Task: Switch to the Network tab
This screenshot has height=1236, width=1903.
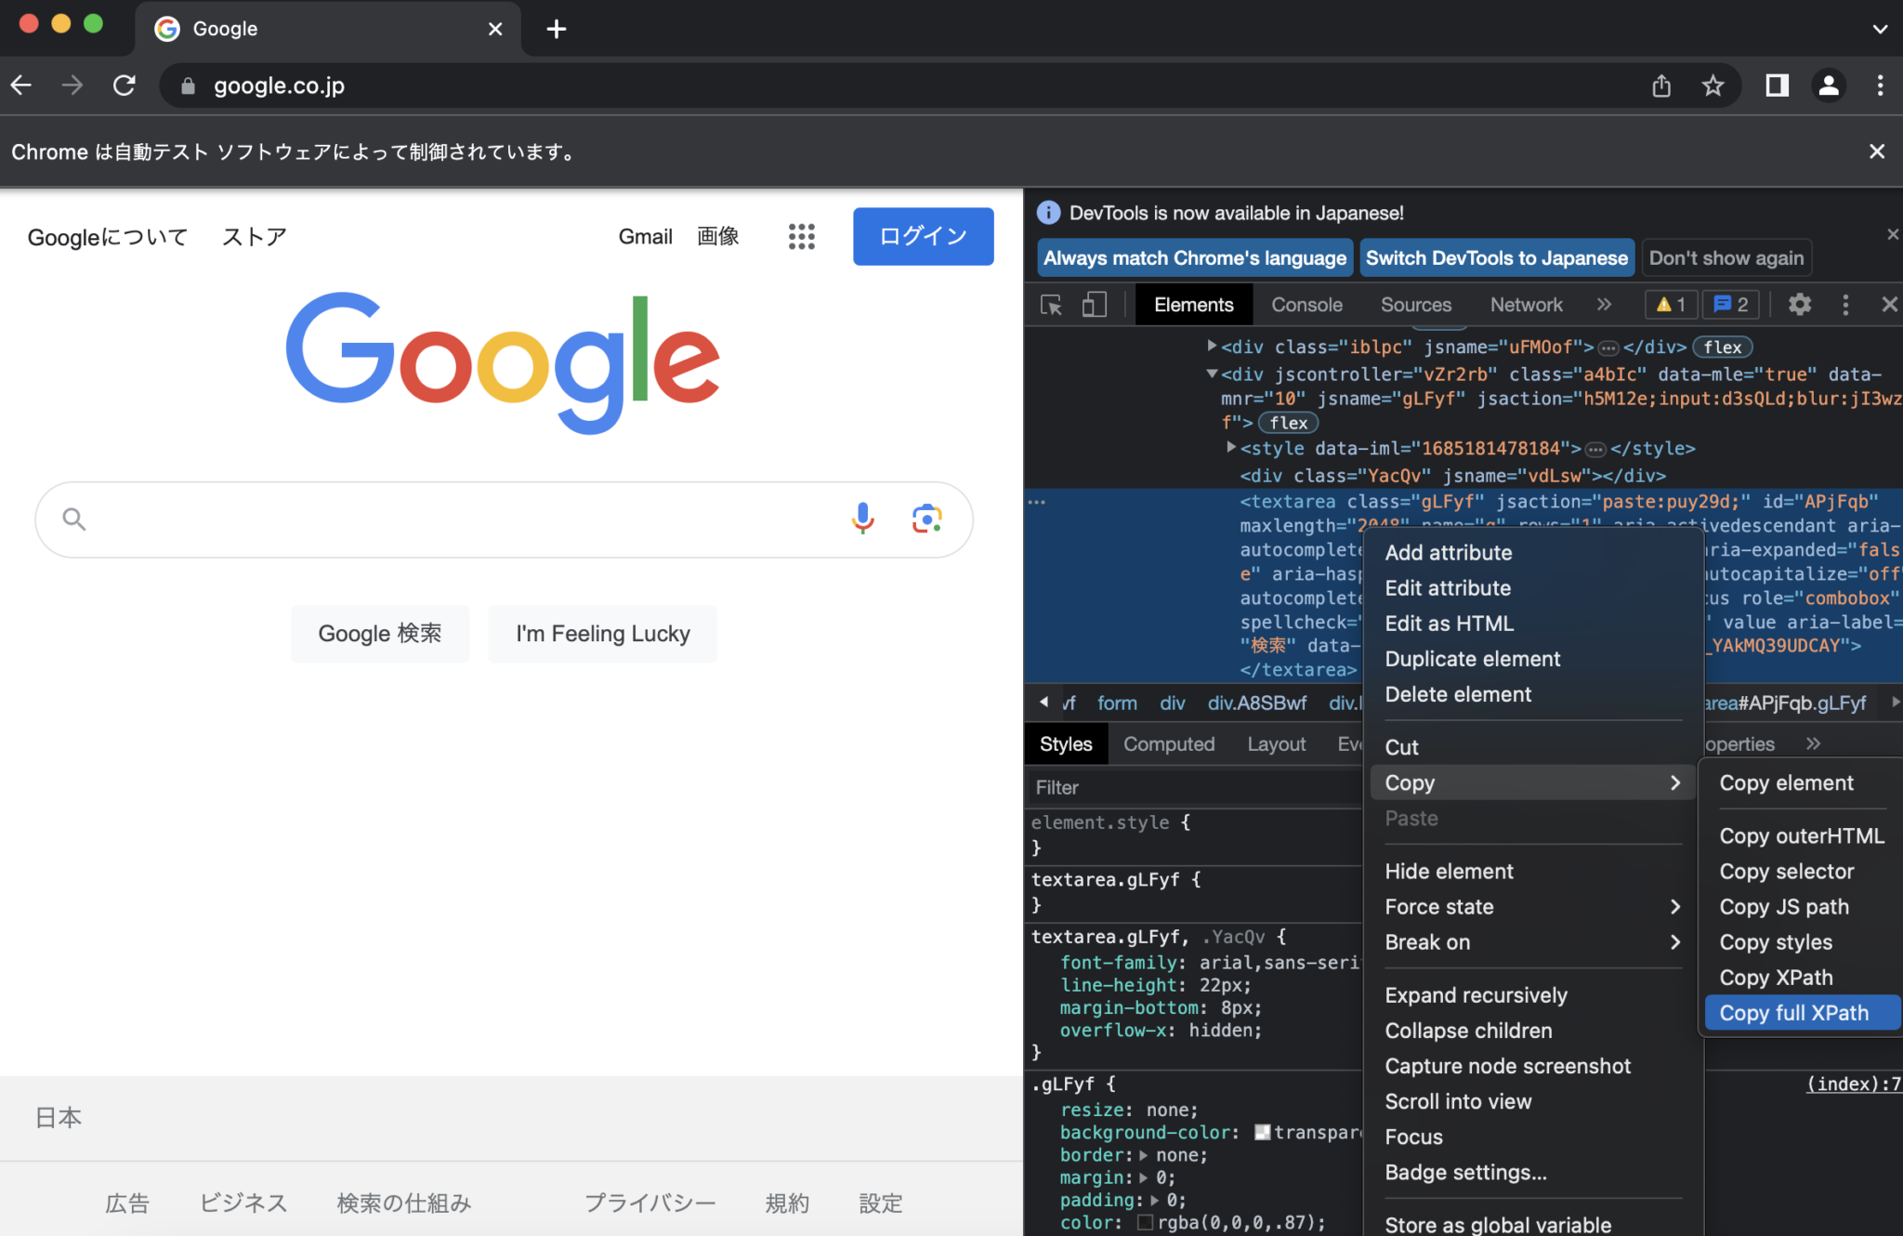Action: [1526, 304]
